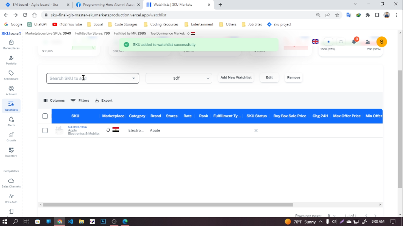Click the horizontal table scrollbar
The image size is (403, 226).
pos(168,205)
